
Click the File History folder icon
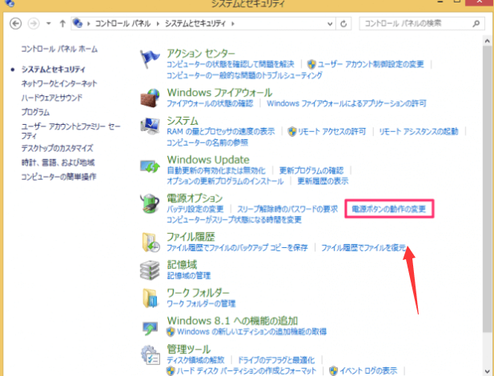pyautogui.click(x=151, y=242)
